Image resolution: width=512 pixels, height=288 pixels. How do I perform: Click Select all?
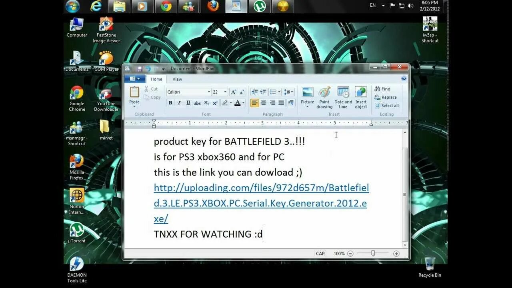point(386,106)
